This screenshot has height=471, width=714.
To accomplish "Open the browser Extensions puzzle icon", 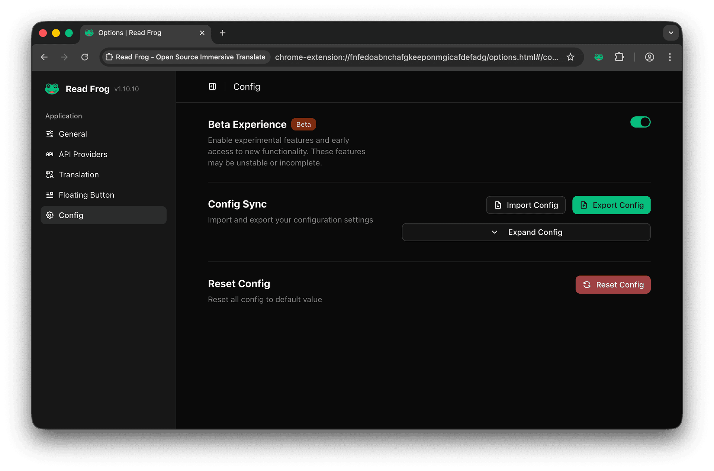I will point(620,57).
